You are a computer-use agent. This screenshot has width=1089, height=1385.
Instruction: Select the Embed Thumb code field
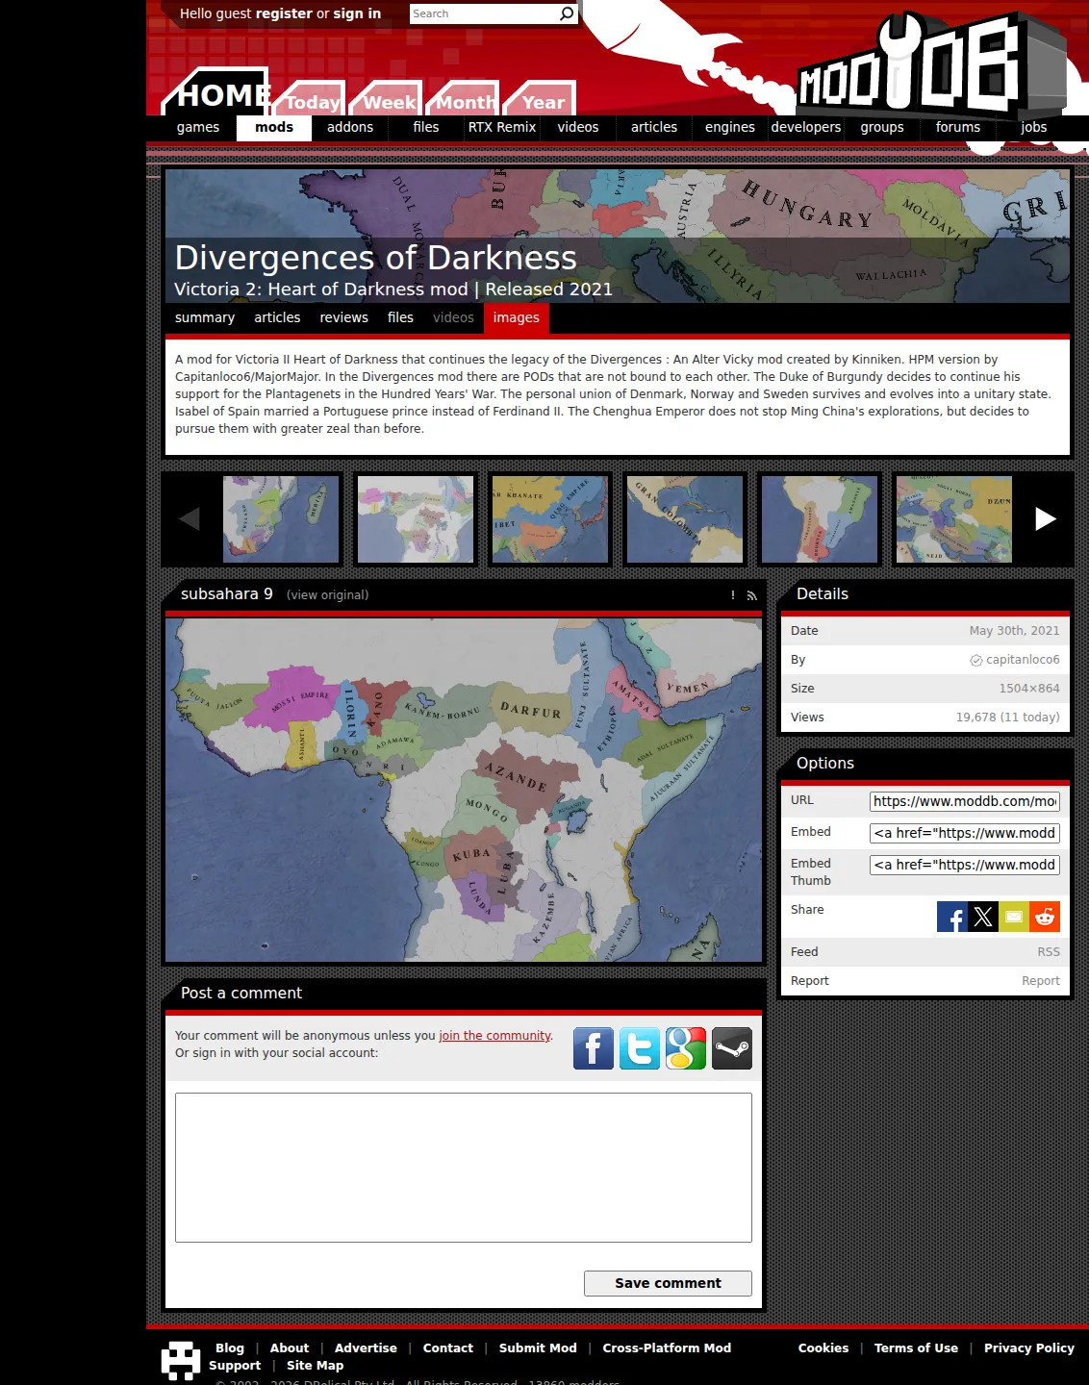coord(965,865)
